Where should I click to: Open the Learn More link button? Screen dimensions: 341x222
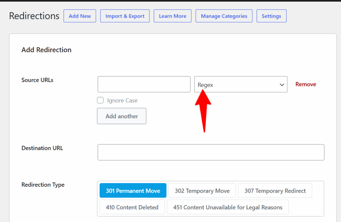coord(172,16)
